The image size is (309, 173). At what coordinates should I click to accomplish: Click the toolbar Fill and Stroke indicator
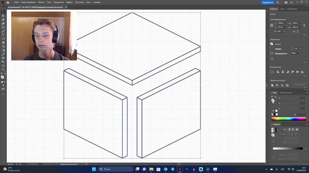coord(2,77)
